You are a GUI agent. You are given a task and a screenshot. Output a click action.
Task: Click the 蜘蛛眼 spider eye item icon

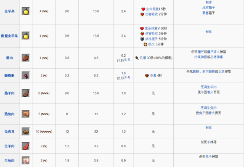(26, 75)
